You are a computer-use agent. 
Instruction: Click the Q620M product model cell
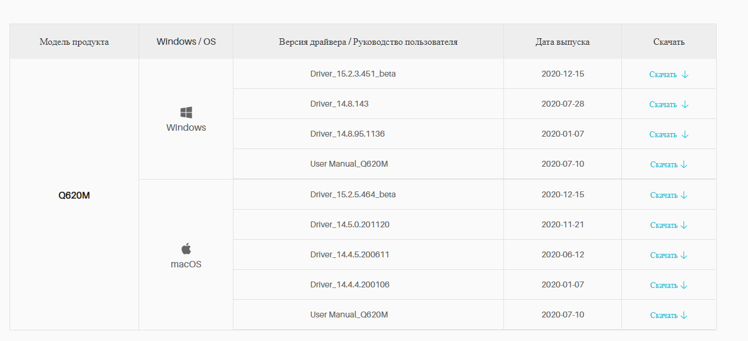pos(74,196)
